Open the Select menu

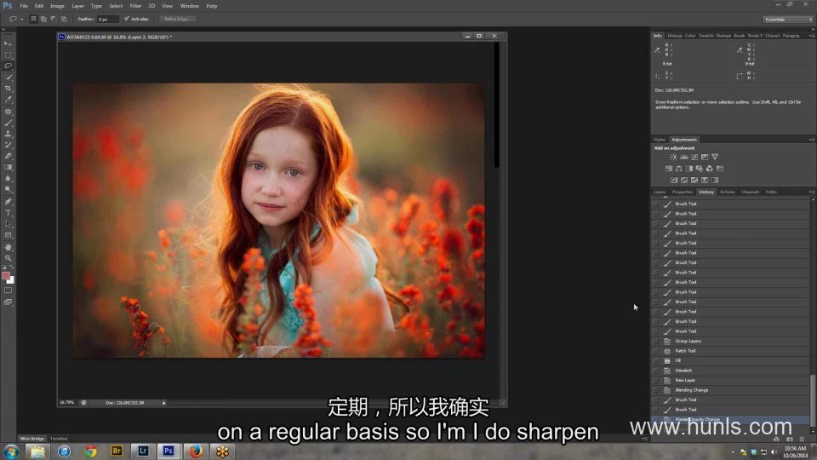[x=116, y=6]
